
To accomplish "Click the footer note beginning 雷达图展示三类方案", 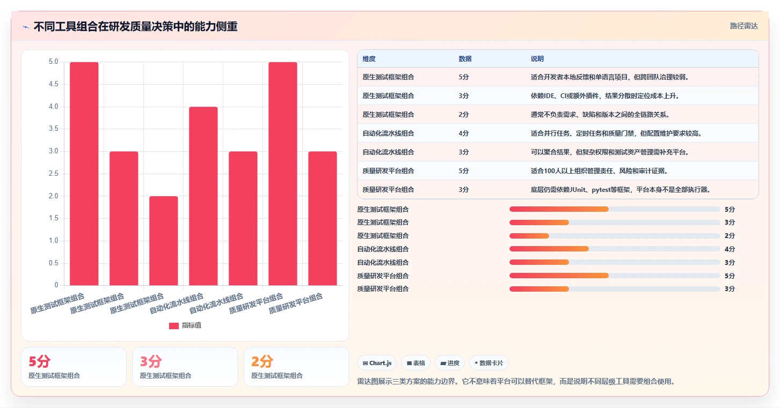I will [x=516, y=382].
